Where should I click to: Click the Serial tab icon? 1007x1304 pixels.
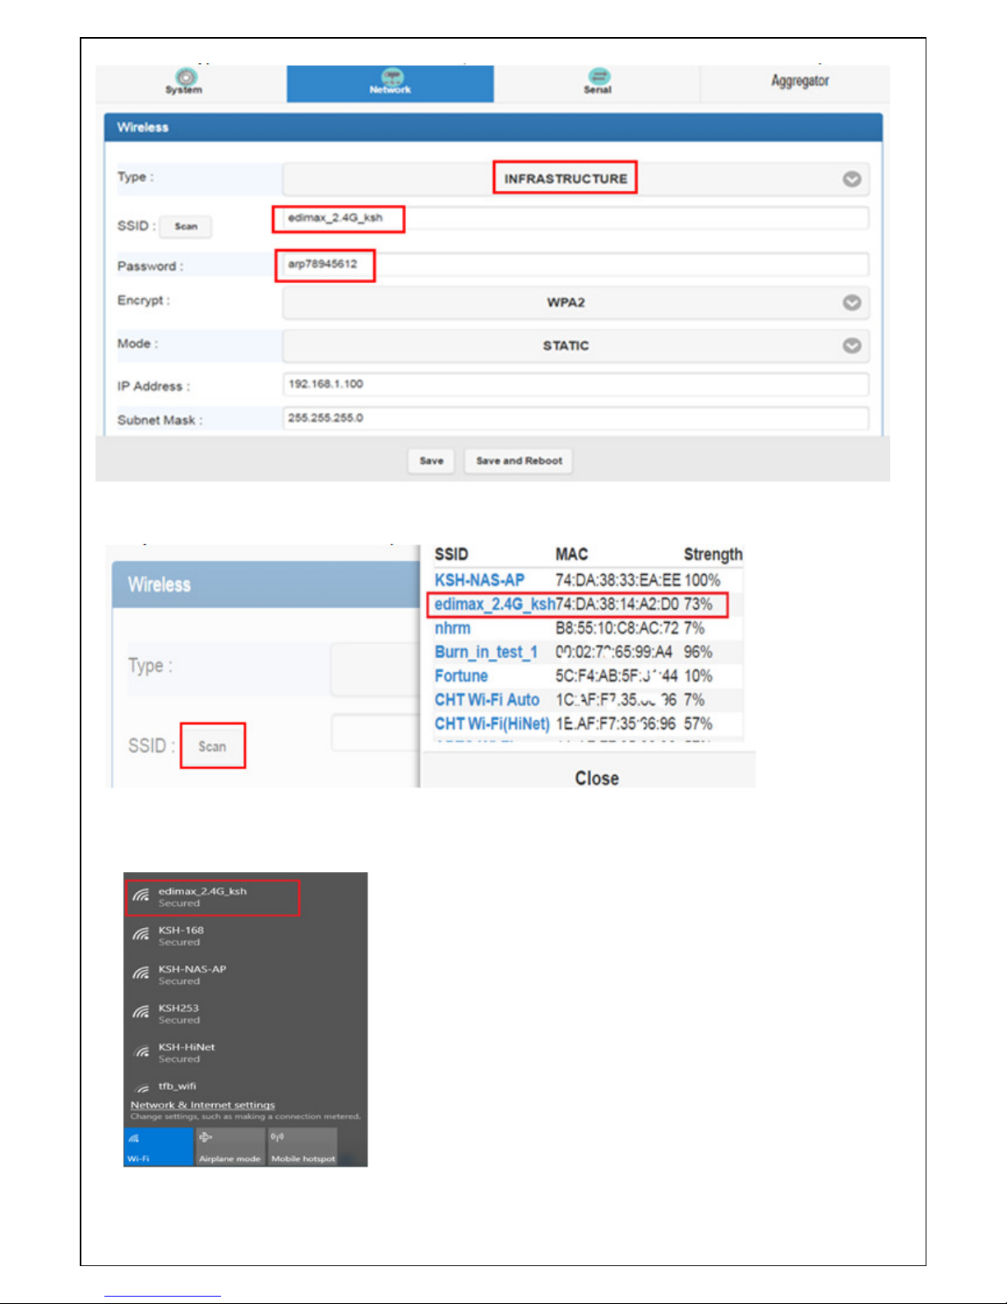point(599,77)
